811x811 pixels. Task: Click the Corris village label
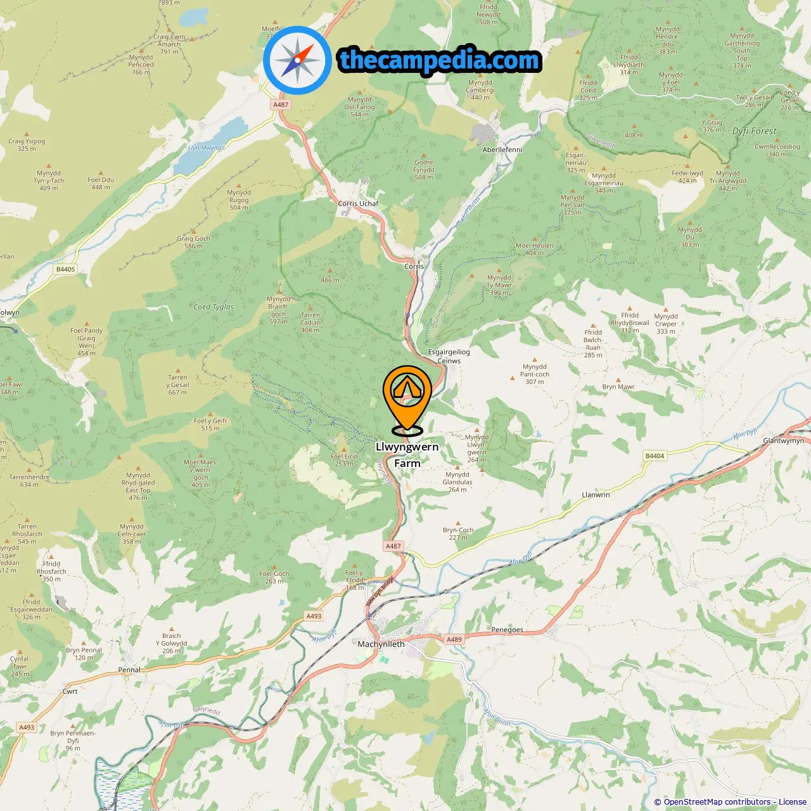point(414,267)
